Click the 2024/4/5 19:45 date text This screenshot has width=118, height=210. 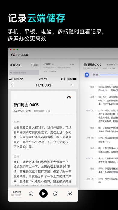(22, 111)
